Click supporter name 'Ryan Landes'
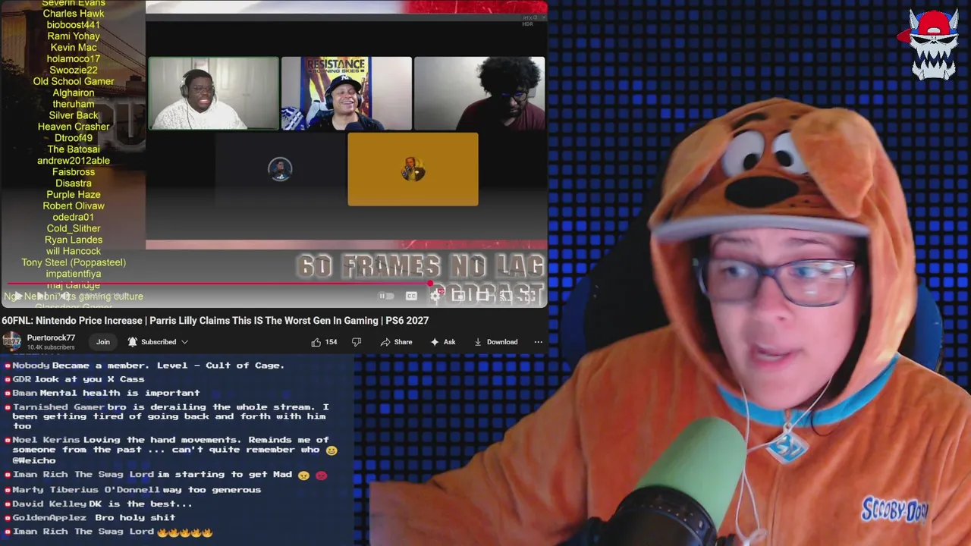This screenshot has width=971, height=546. pos(74,240)
